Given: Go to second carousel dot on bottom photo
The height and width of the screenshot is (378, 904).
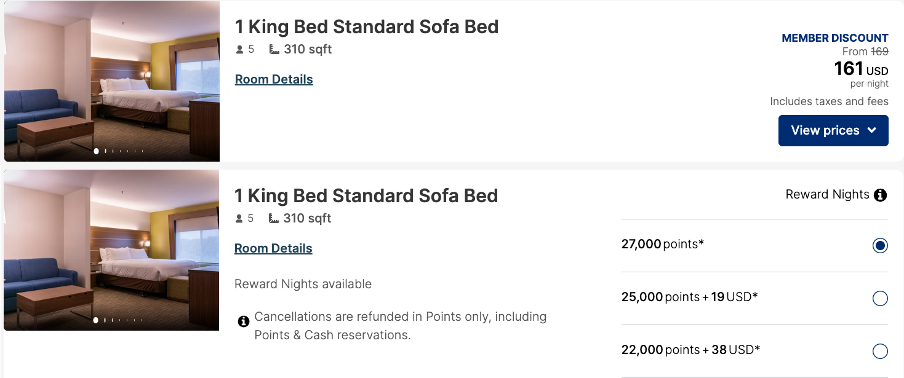Looking at the screenshot, I should (x=105, y=320).
